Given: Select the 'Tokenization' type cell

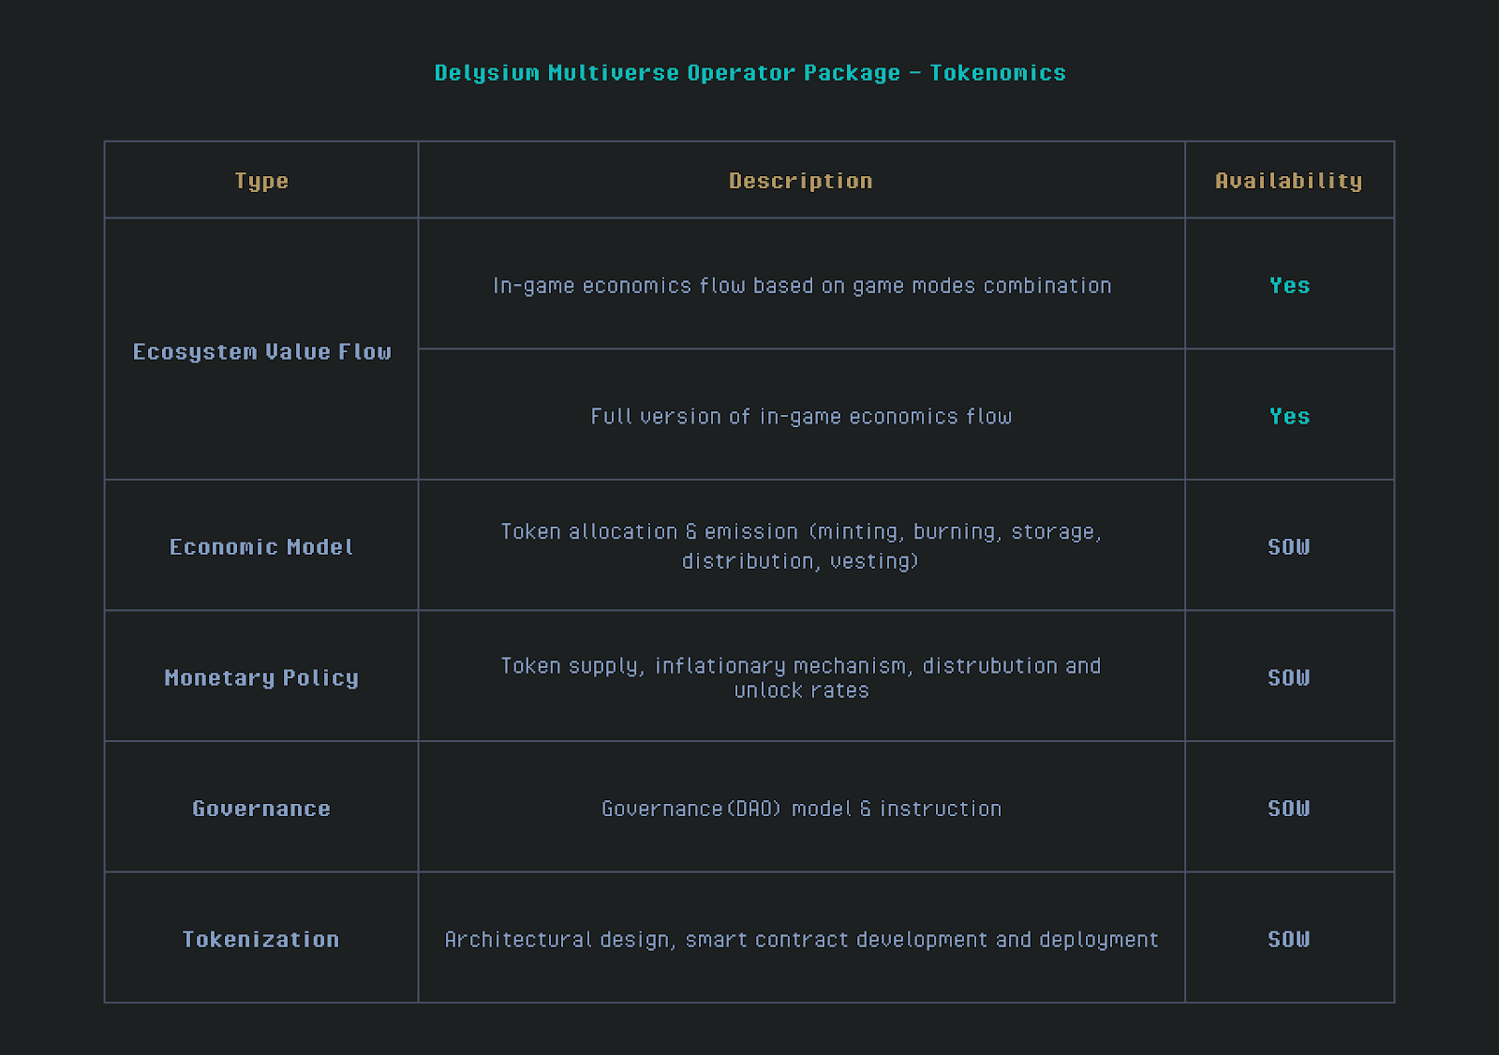Looking at the screenshot, I should coord(261,939).
